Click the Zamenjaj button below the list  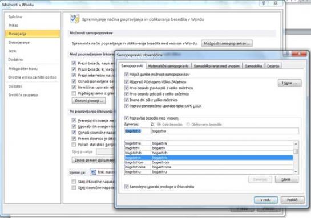(x=260, y=179)
